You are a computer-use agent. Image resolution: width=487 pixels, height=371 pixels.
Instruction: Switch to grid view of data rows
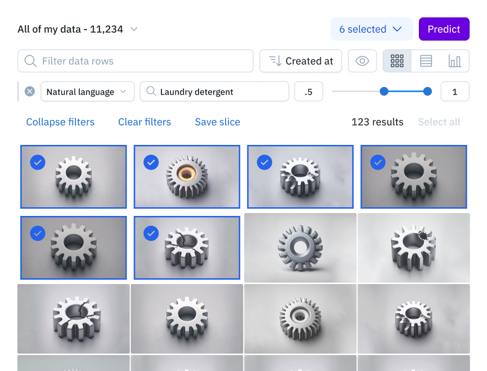(x=397, y=61)
